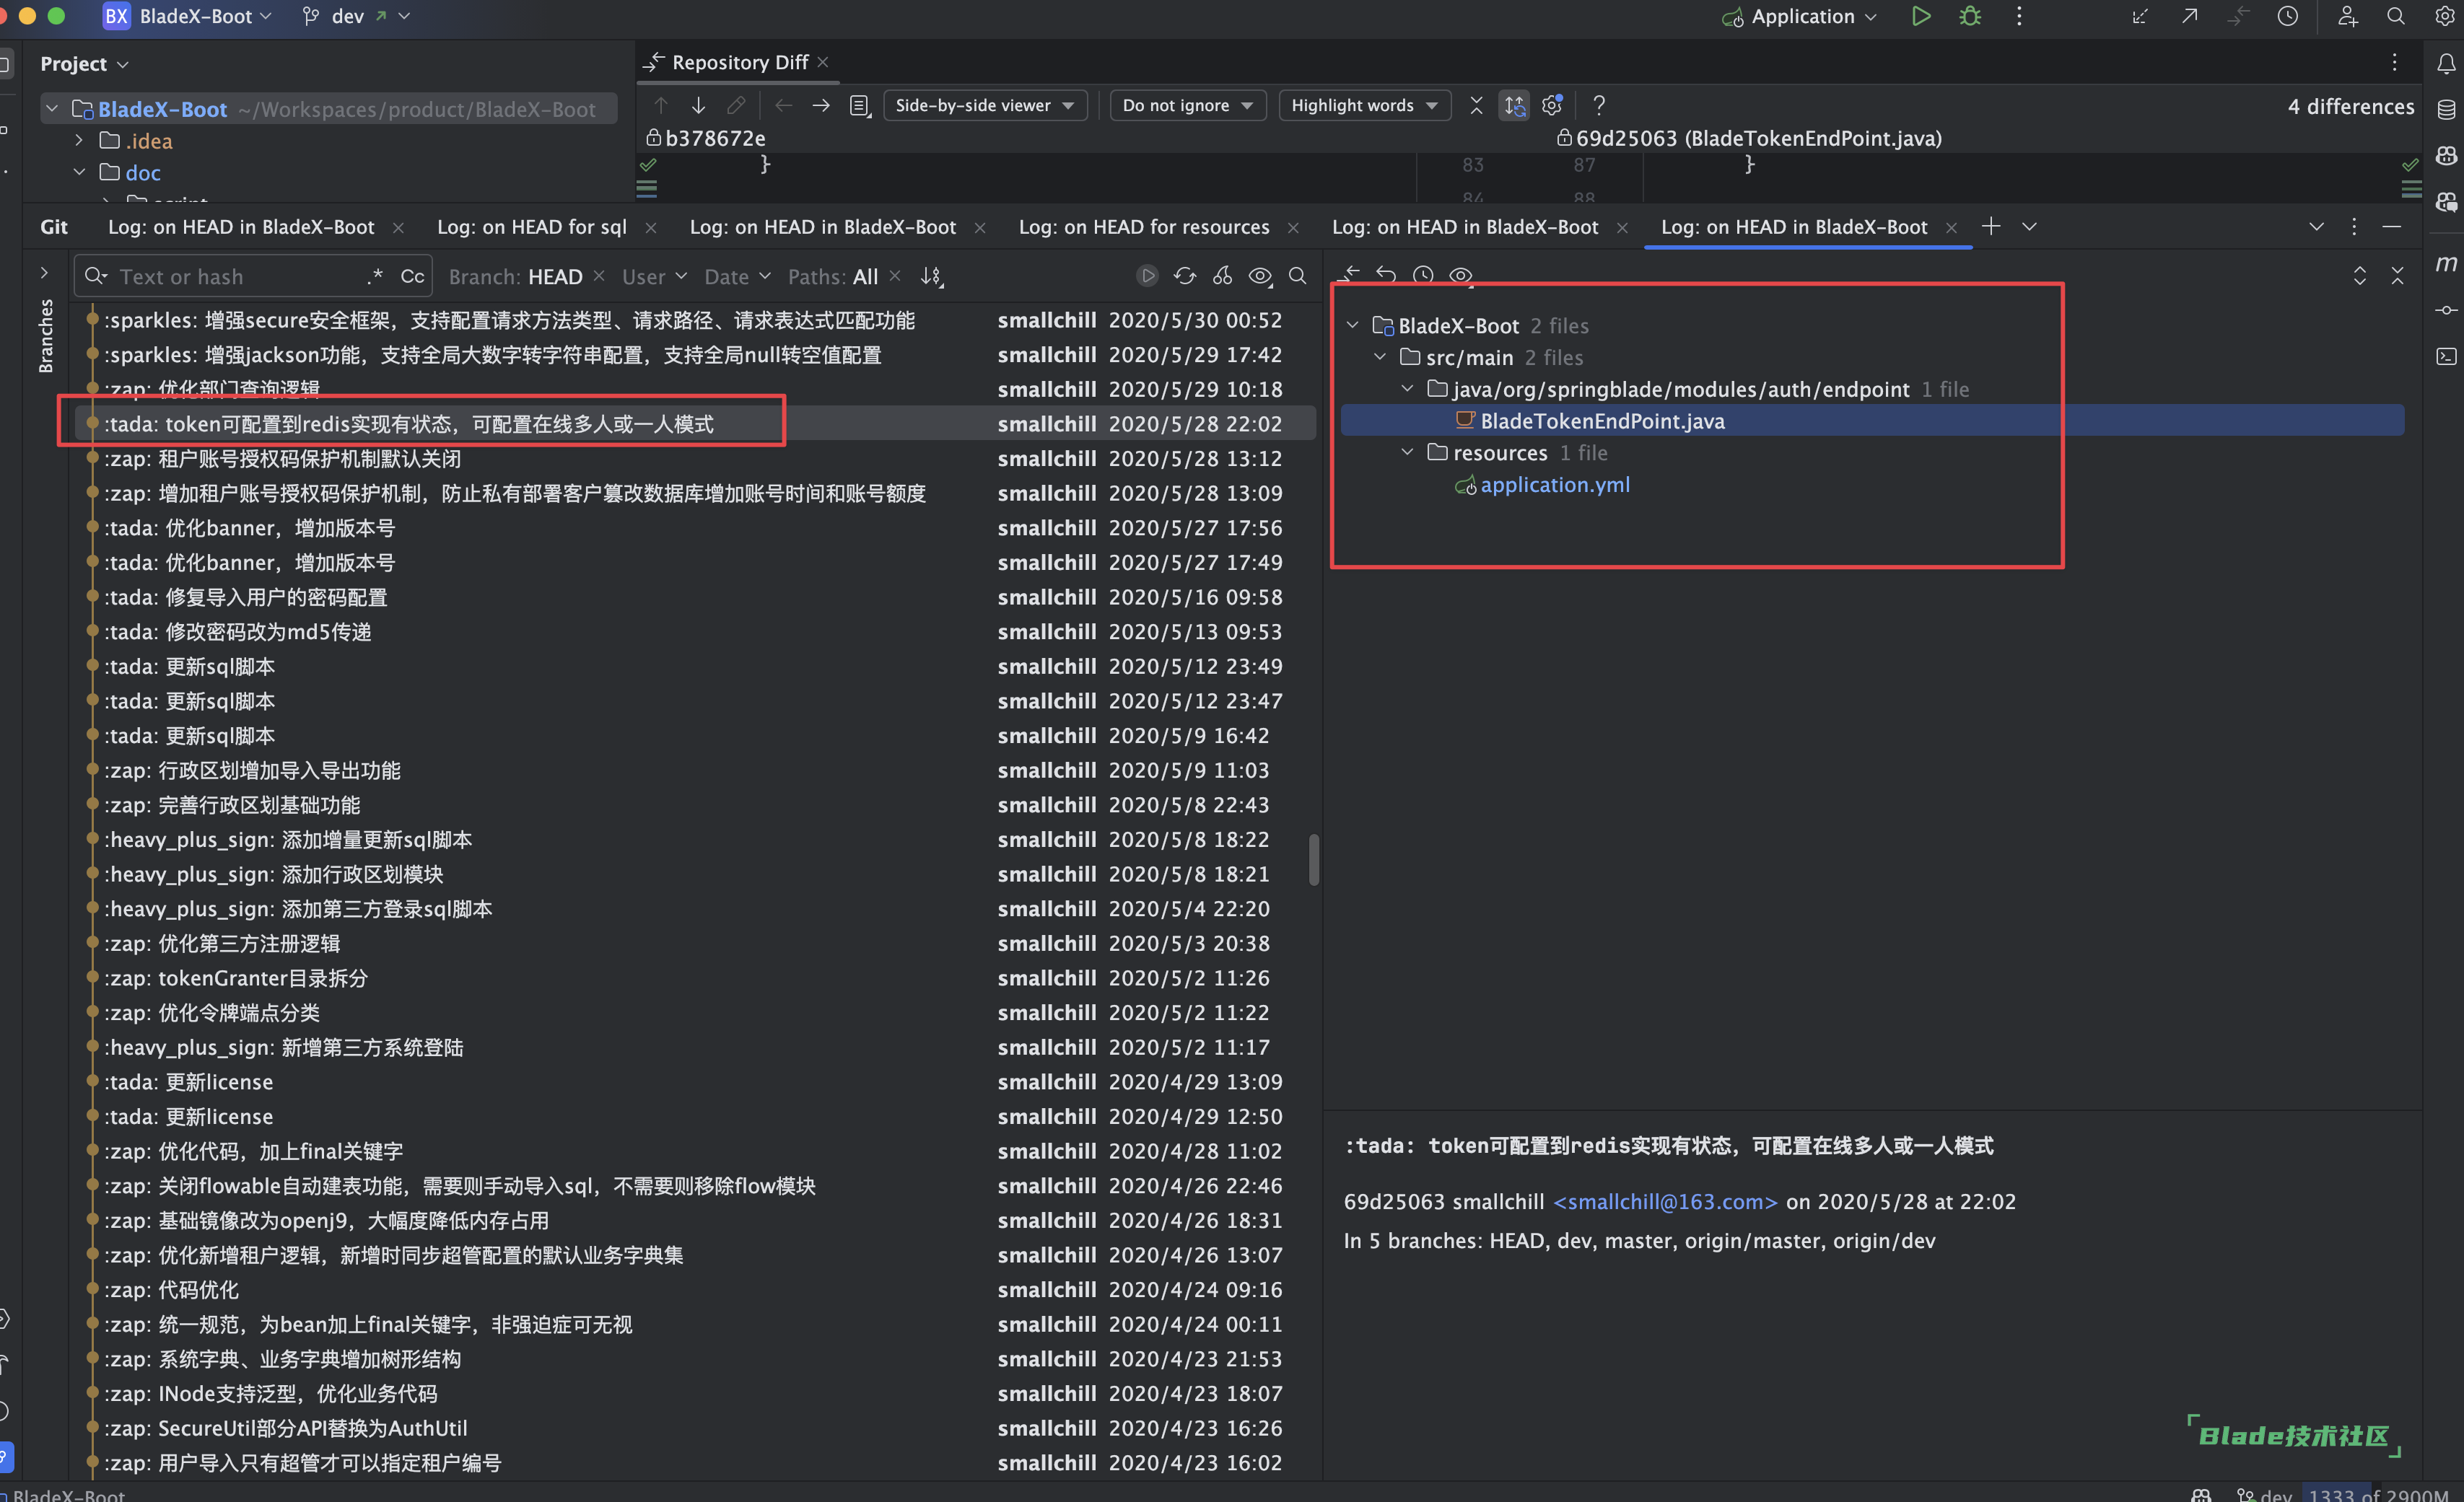The width and height of the screenshot is (2464, 1502).
Task: Open the User filter dropdown
Action: (654, 277)
